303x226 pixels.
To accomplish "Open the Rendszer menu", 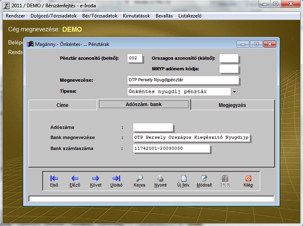I will (x=15, y=16).
